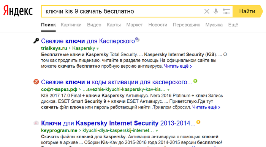Image resolution: width=266 pixels, height=147 pixels.
Task: Open the Ещё menu of services
Action: point(233,25)
